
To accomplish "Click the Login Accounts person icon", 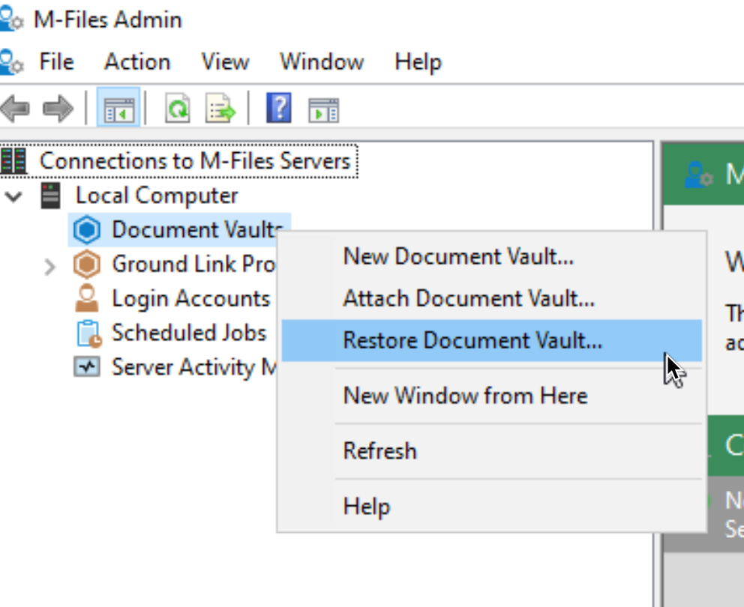I will point(87,298).
